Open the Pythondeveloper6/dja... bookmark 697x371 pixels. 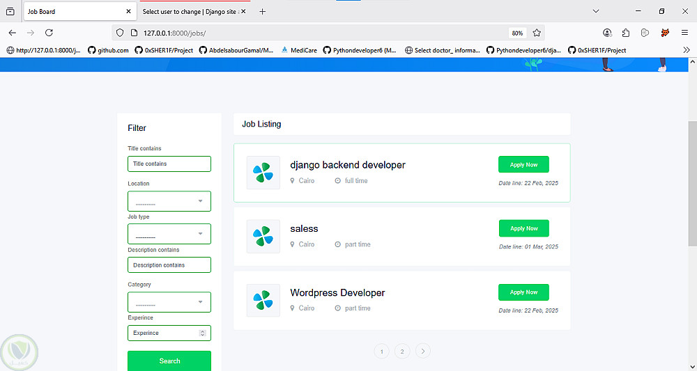tap(524, 50)
